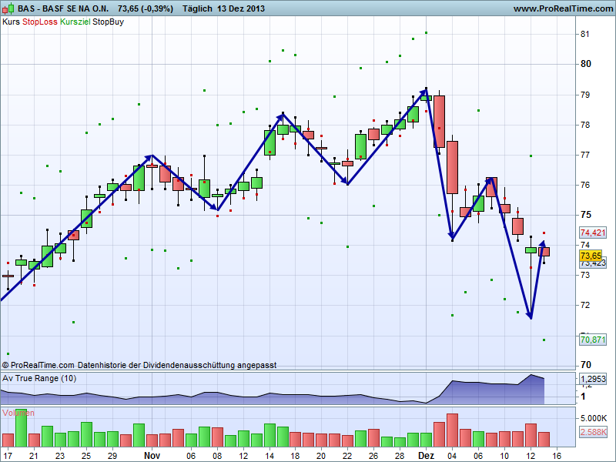616x462 pixels.
Task: Click the 10 date axis label
Action: (504, 456)
